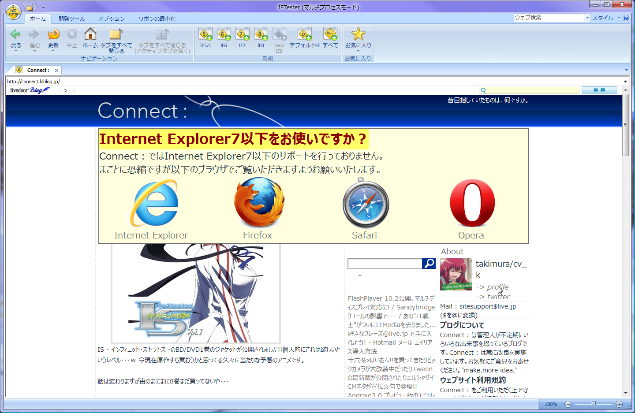Image resolution: width=635 pixels, height=413 pixels.
Task: Click the Internet Explorer browser logo
Action: 154,202
